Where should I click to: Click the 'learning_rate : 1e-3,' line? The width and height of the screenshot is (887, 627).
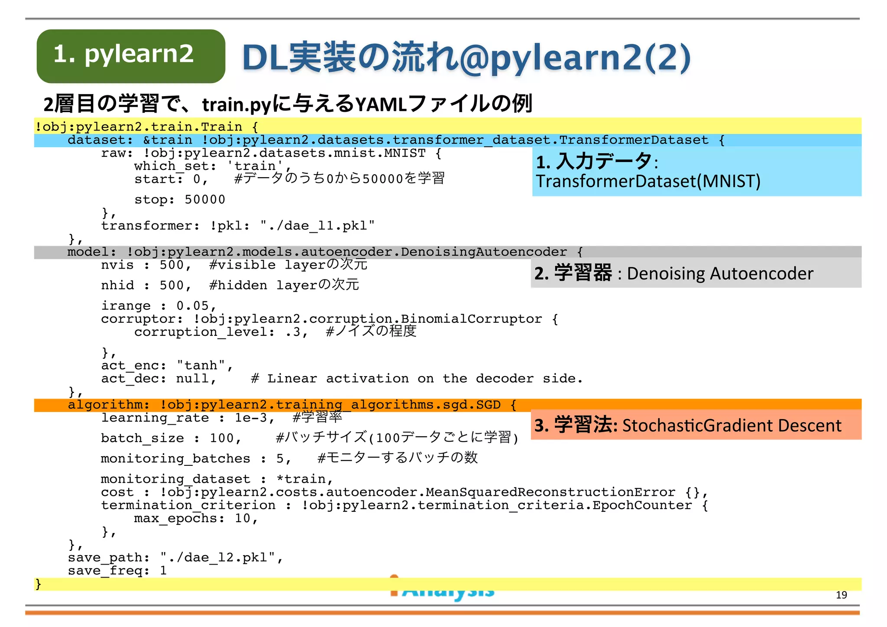tap(222, 418)
